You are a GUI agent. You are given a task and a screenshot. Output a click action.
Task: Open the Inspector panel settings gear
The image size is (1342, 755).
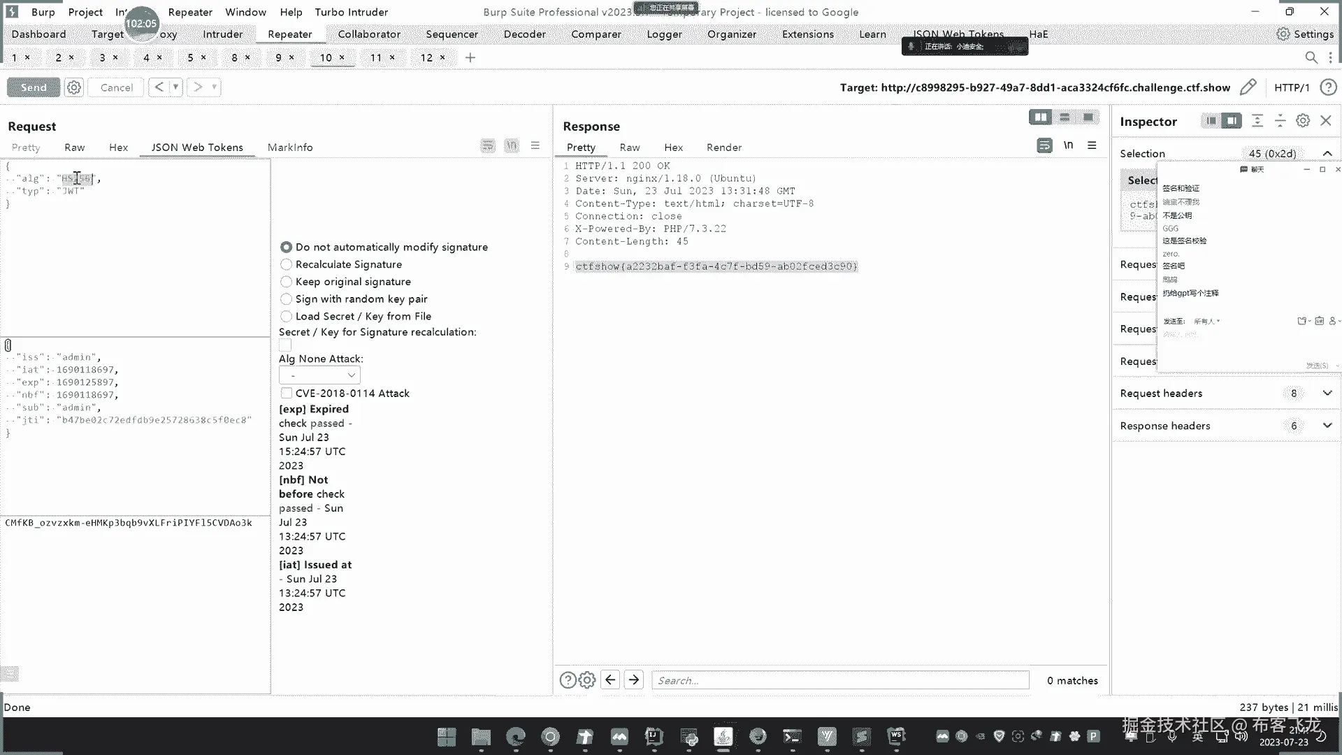(x=1303, y=121)
